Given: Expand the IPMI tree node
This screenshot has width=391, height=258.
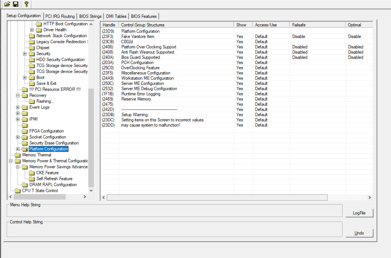Looking at the screenshot, I should [x=18, y=119].
